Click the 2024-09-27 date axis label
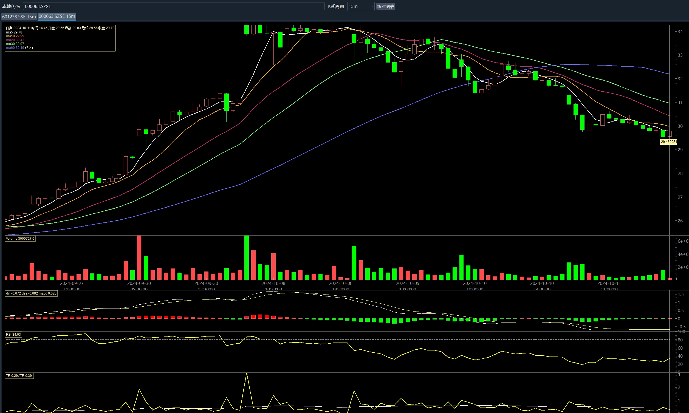 pos(72,283)
